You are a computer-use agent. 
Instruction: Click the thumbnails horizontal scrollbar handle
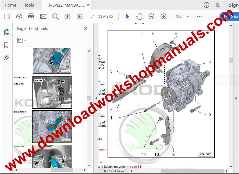(62, 170)
